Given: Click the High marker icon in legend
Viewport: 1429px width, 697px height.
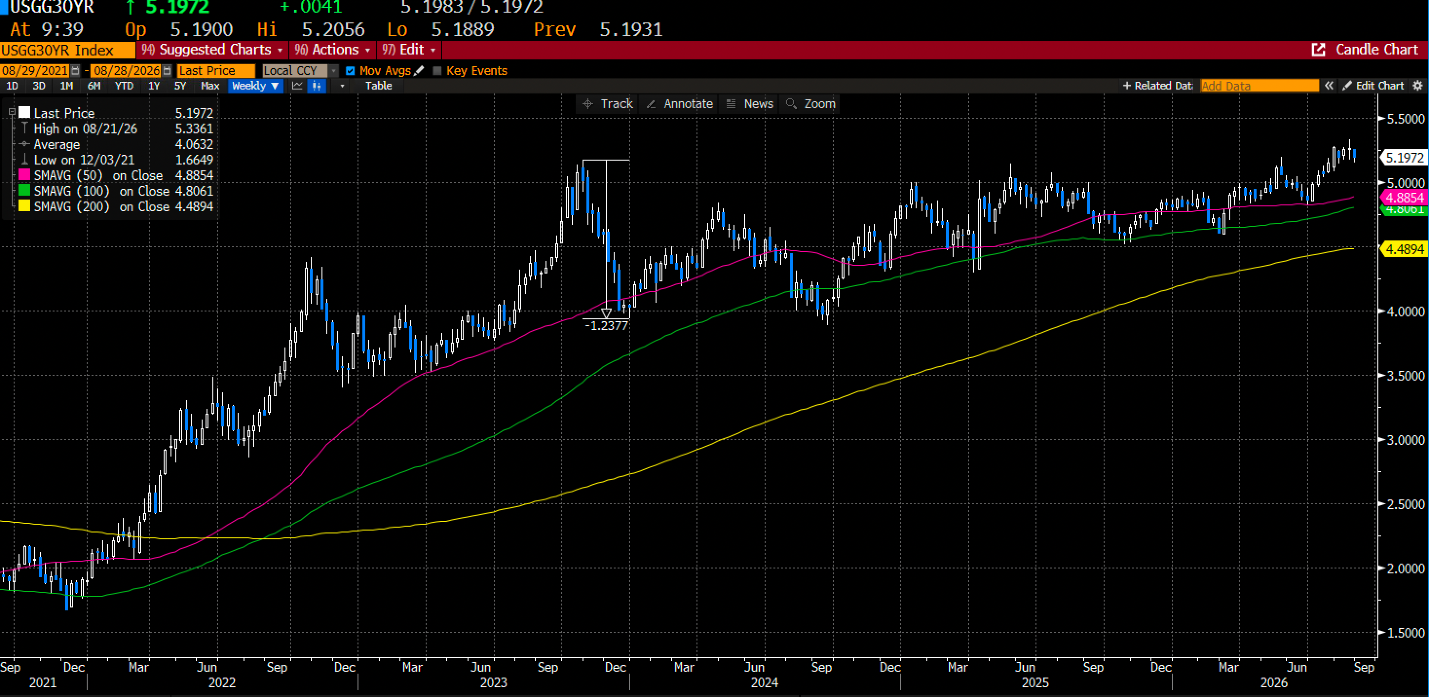Looking at the screenshot, I should tap(24, 128).
